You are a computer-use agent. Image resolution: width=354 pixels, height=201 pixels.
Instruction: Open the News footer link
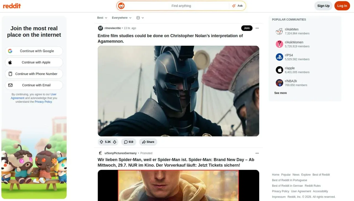tap(296, 175)
